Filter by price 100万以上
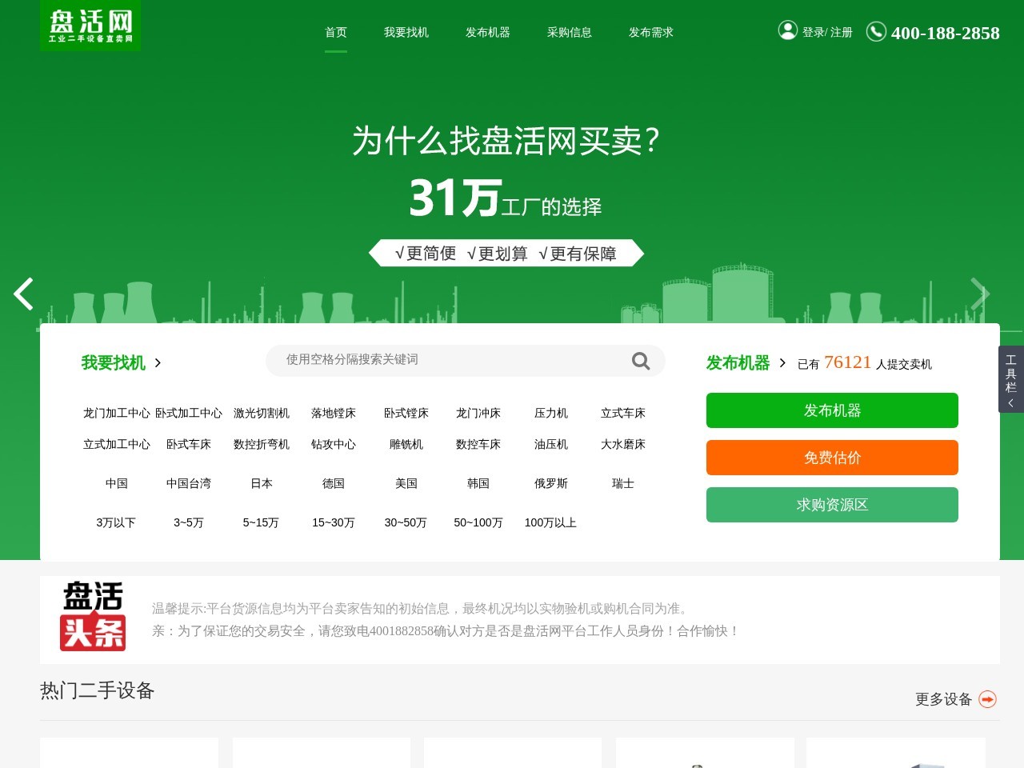 click(550, 523)
